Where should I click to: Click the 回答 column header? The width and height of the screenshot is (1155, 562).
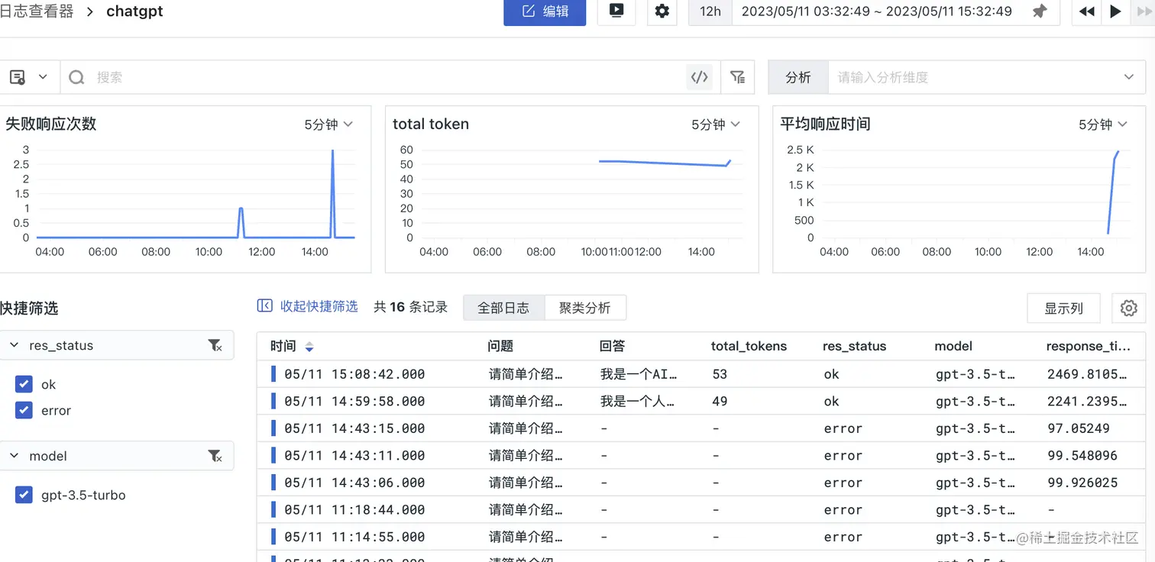[x=613, y=346]
